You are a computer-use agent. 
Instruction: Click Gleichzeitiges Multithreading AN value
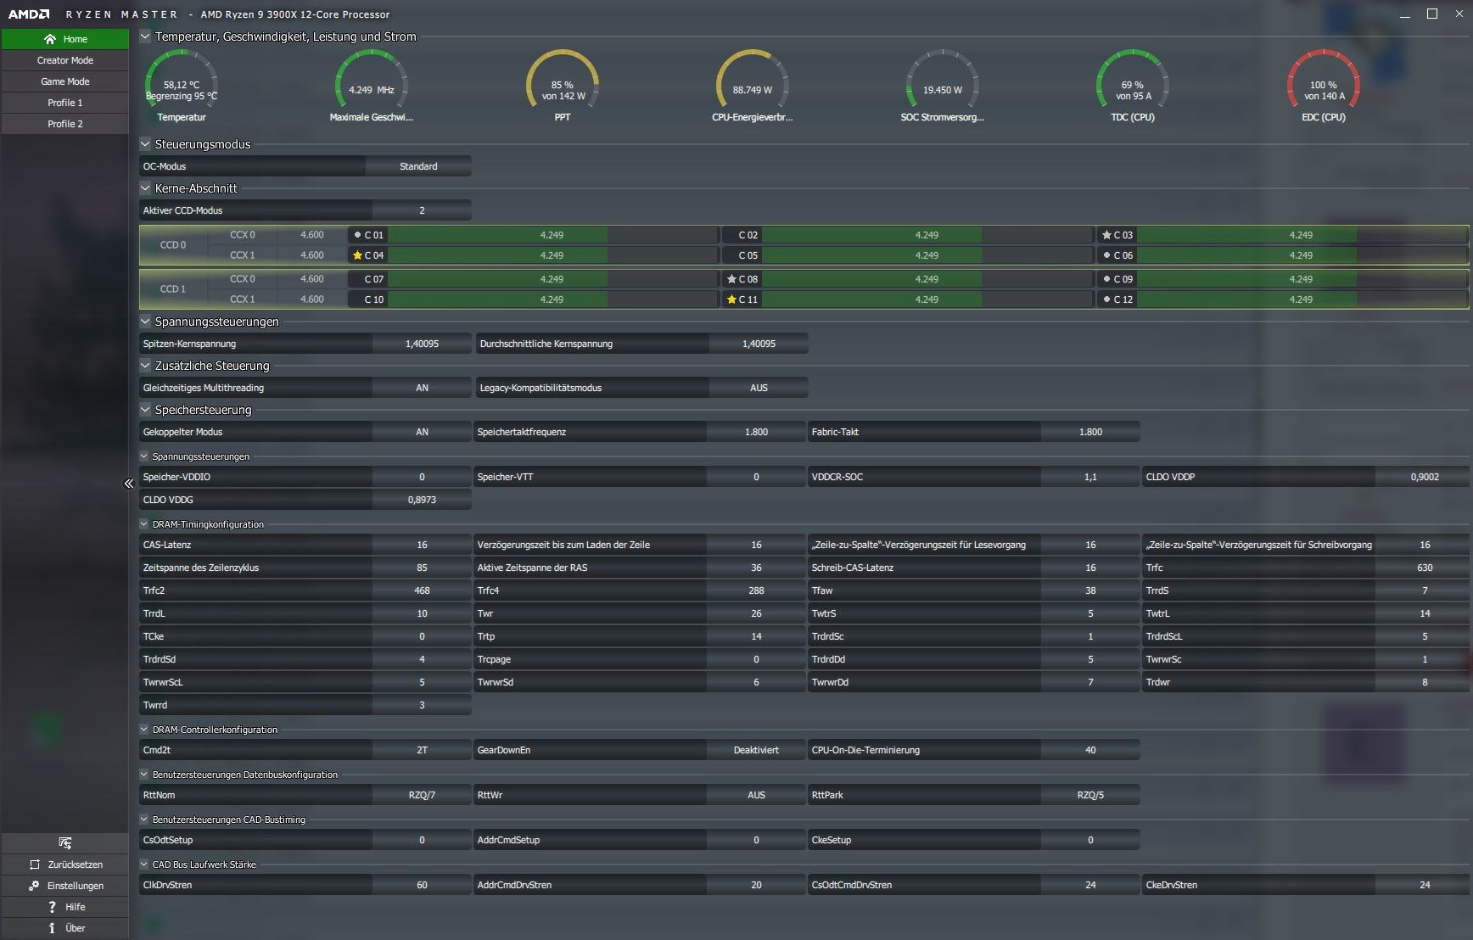pyautogui.click(x=422, y=388)
